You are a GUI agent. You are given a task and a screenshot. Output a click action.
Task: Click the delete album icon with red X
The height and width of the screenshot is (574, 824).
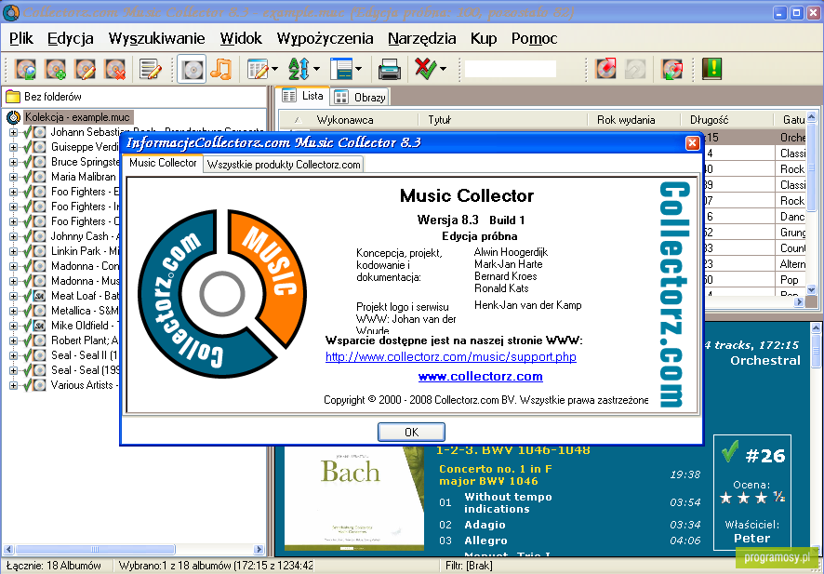pos(115,69)
